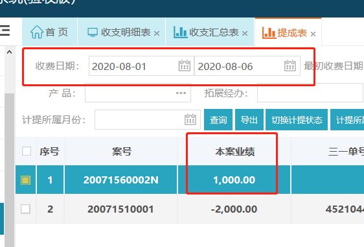Open calendar picker for start date 2020-08-01

click(x=185, y=65)
